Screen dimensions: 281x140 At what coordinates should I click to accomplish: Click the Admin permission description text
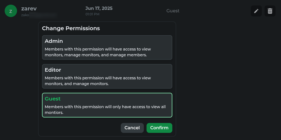coord(98,52)
